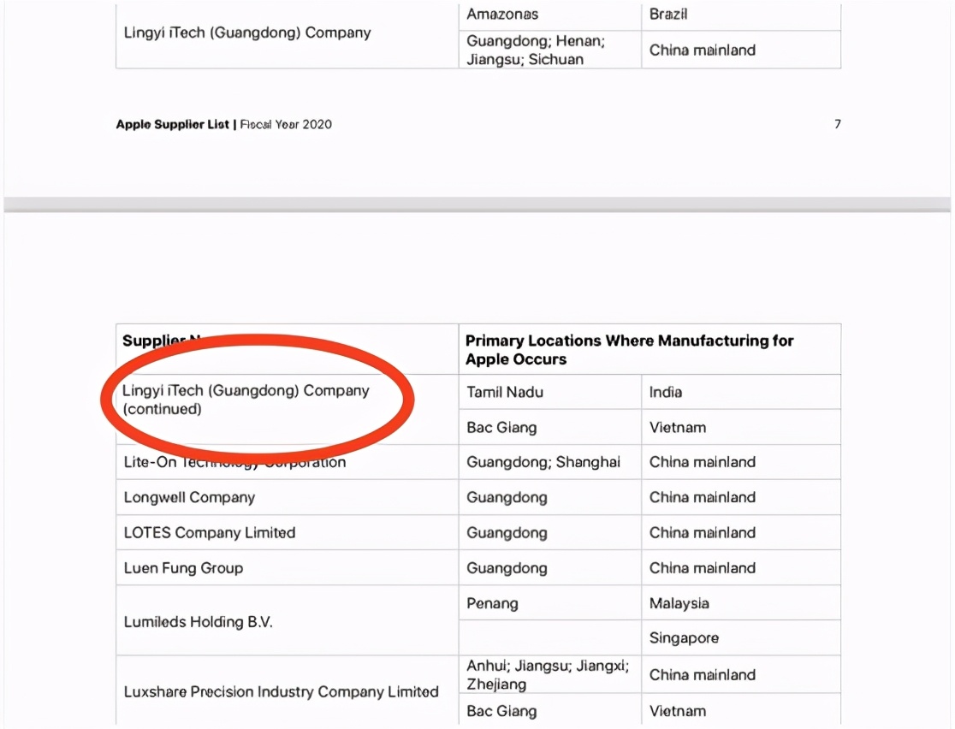
Task: Select "Luxshare Precision Industry Company Limited" name
Action: pyautogui.click(x=281, y=692)
